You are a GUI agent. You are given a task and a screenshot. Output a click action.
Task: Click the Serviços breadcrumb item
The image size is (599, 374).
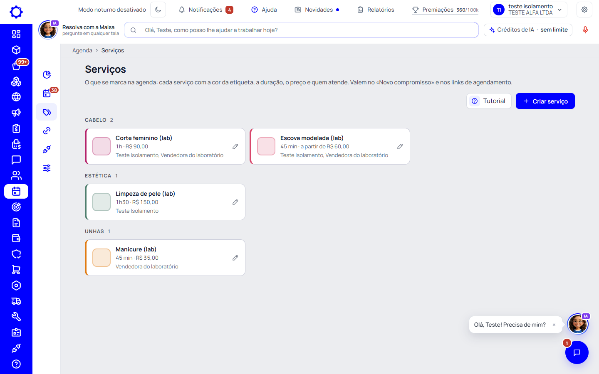tap(113, 50)
